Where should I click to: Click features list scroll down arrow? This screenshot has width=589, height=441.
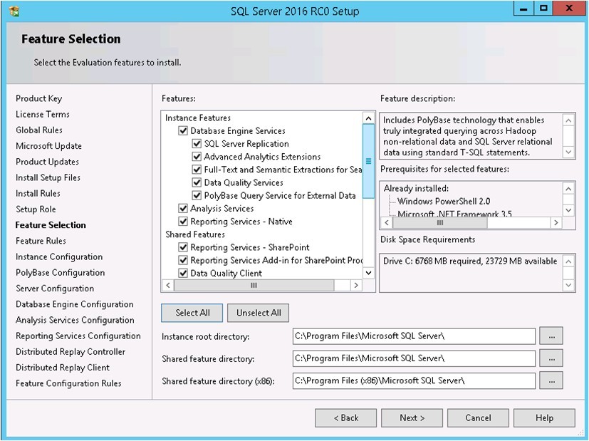tap(368, 273)
